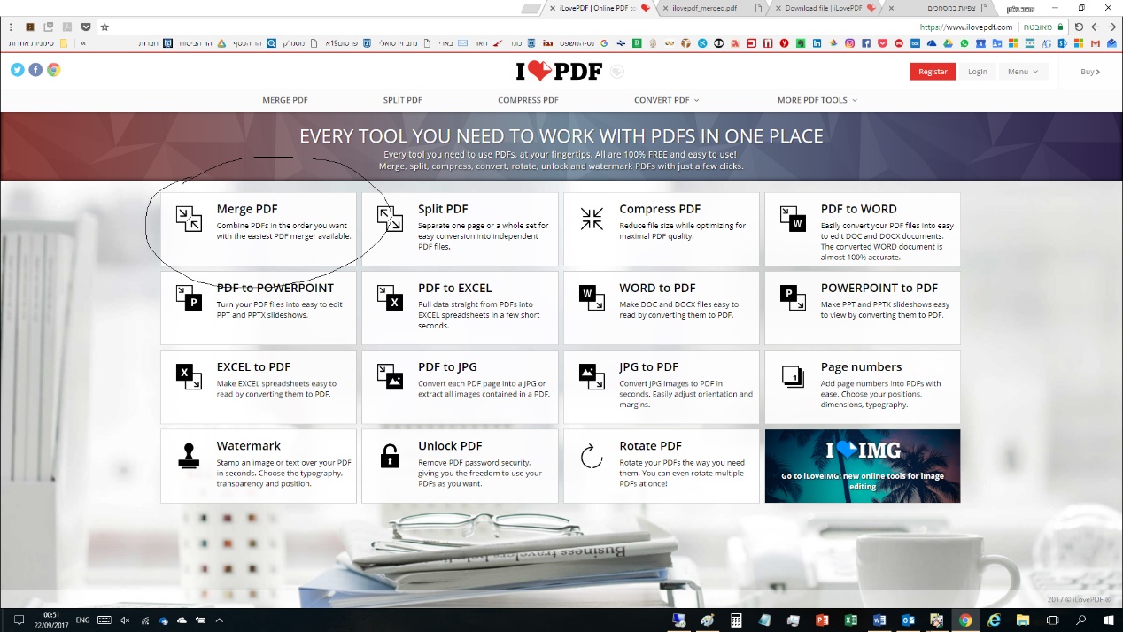Open the Compress PDF tile icon
Image resolution: width=1123 pixels, height=632 pixels.
coord(592,219)
